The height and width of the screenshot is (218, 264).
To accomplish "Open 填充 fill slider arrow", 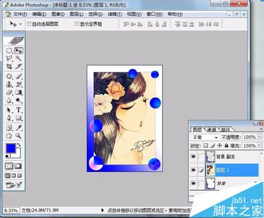I will (260, 145).
